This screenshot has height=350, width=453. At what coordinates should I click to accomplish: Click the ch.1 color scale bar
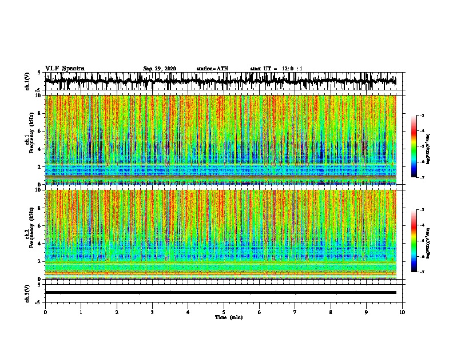(414, 146)
